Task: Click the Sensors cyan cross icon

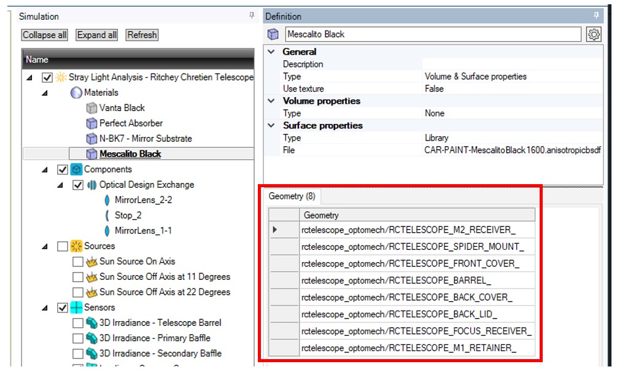Action: tap(76, 308)
